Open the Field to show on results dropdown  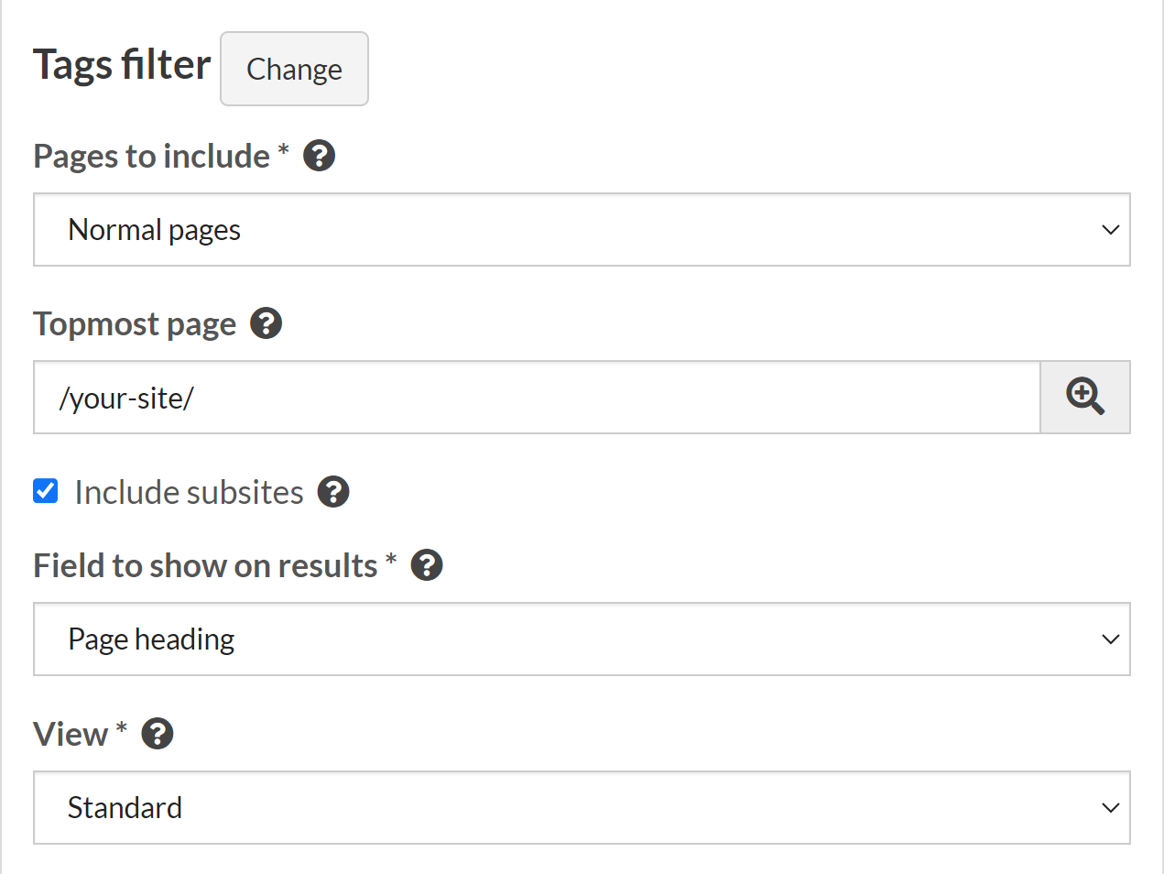tap(582, 639)
